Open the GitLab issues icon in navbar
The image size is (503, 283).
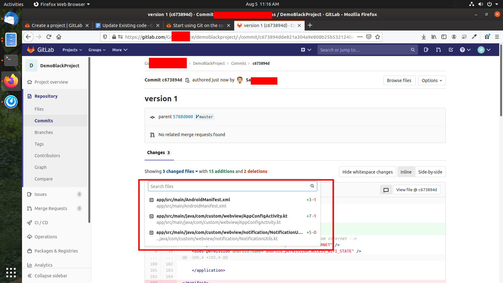click(426, 50)
